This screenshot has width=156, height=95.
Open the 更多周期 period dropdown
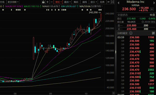tap(13, 2)
